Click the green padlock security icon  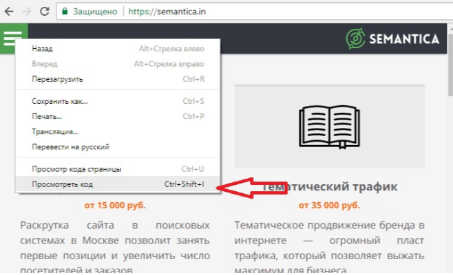[x=65, y=12]
